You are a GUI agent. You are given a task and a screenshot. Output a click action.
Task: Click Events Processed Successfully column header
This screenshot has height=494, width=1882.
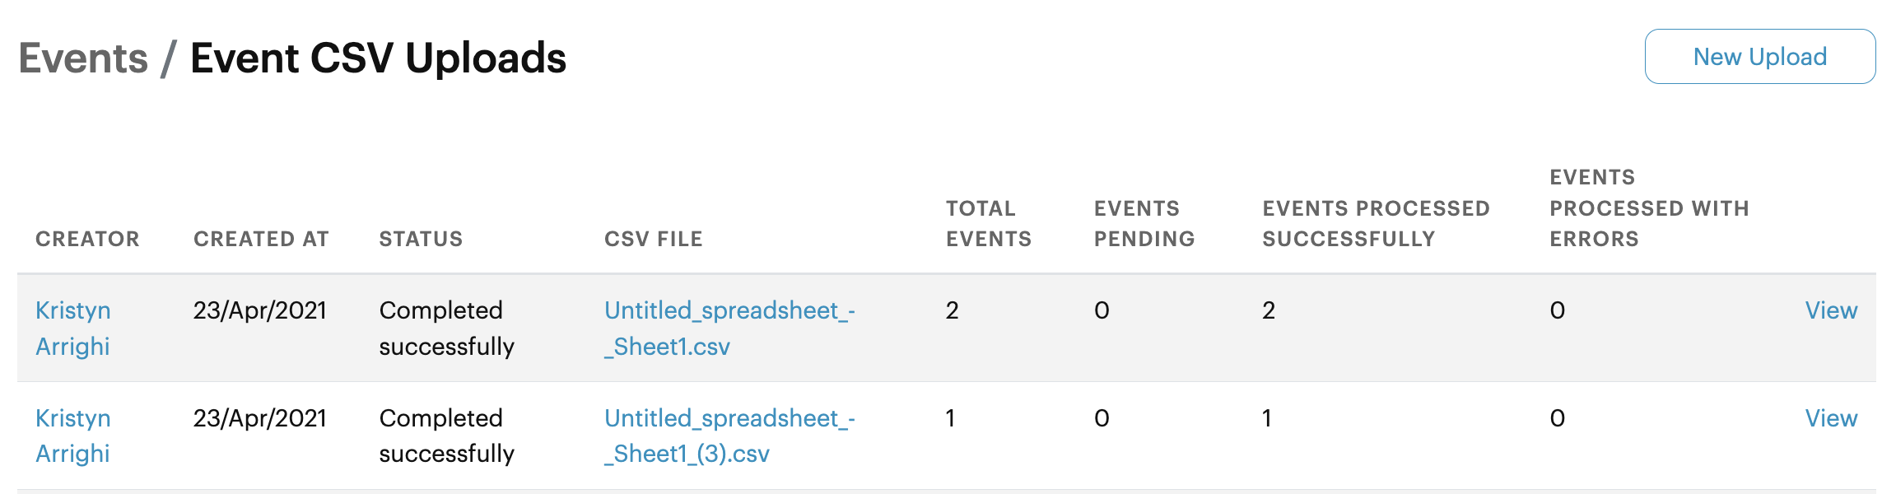pos(1376,223)
